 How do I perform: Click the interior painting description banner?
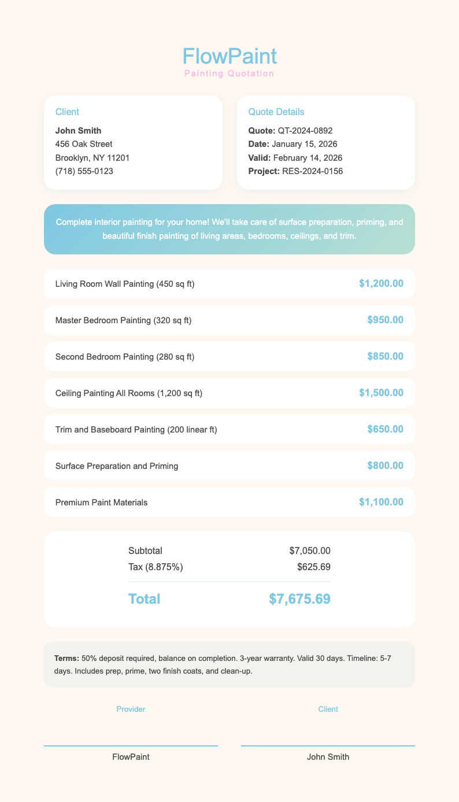point(229,229)
